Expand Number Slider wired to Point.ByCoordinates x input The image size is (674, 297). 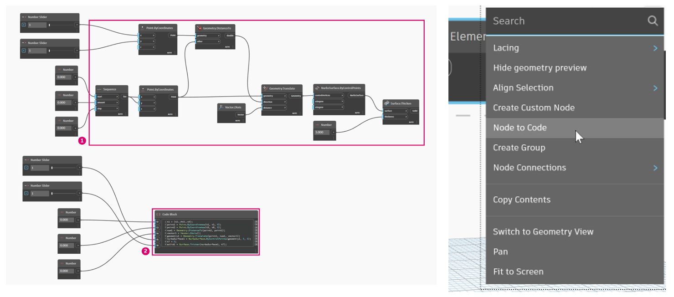[24, 24]
